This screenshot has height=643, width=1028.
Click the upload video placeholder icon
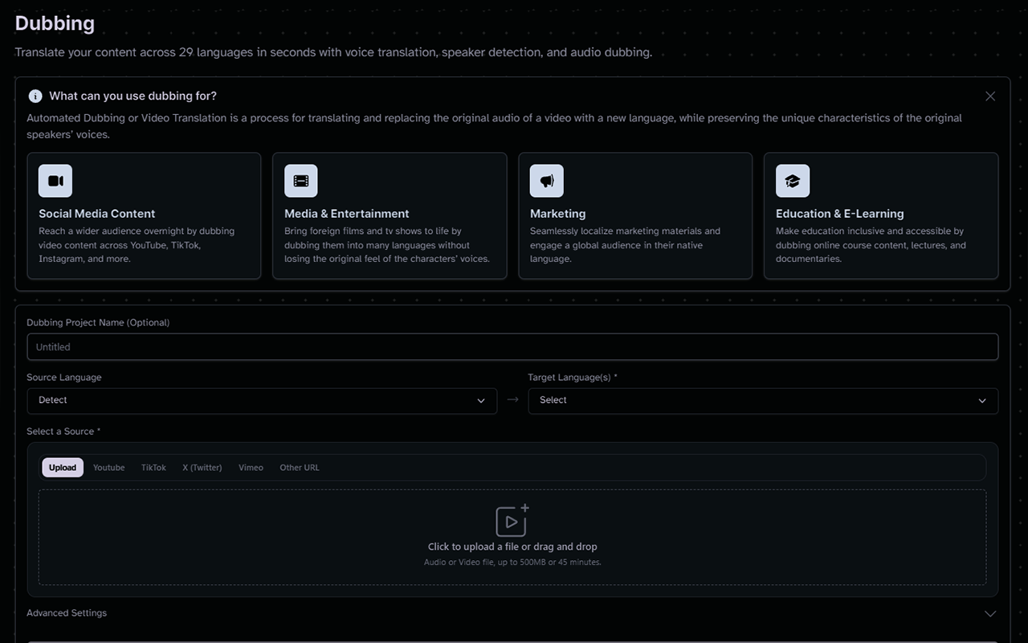[512, 520]
